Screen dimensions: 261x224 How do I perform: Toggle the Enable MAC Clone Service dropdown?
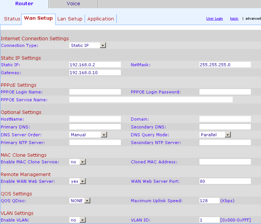pos(78,162)
